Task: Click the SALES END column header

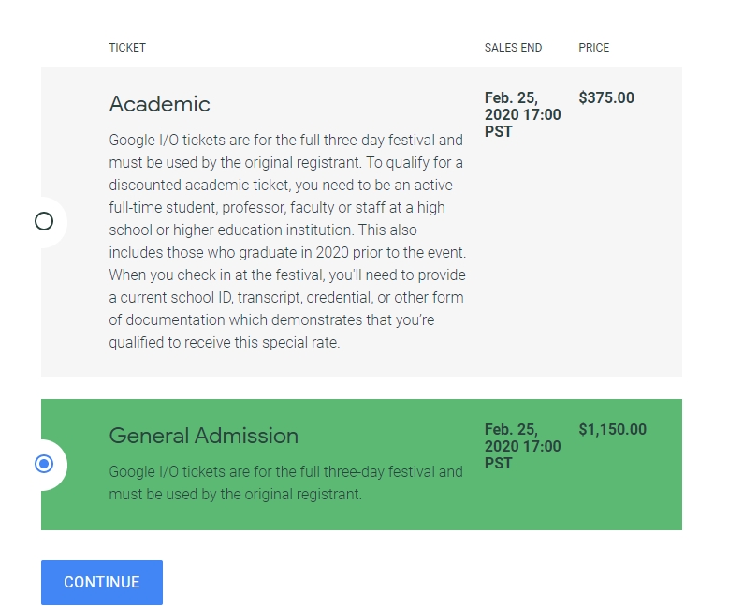Action: point(513,48)
